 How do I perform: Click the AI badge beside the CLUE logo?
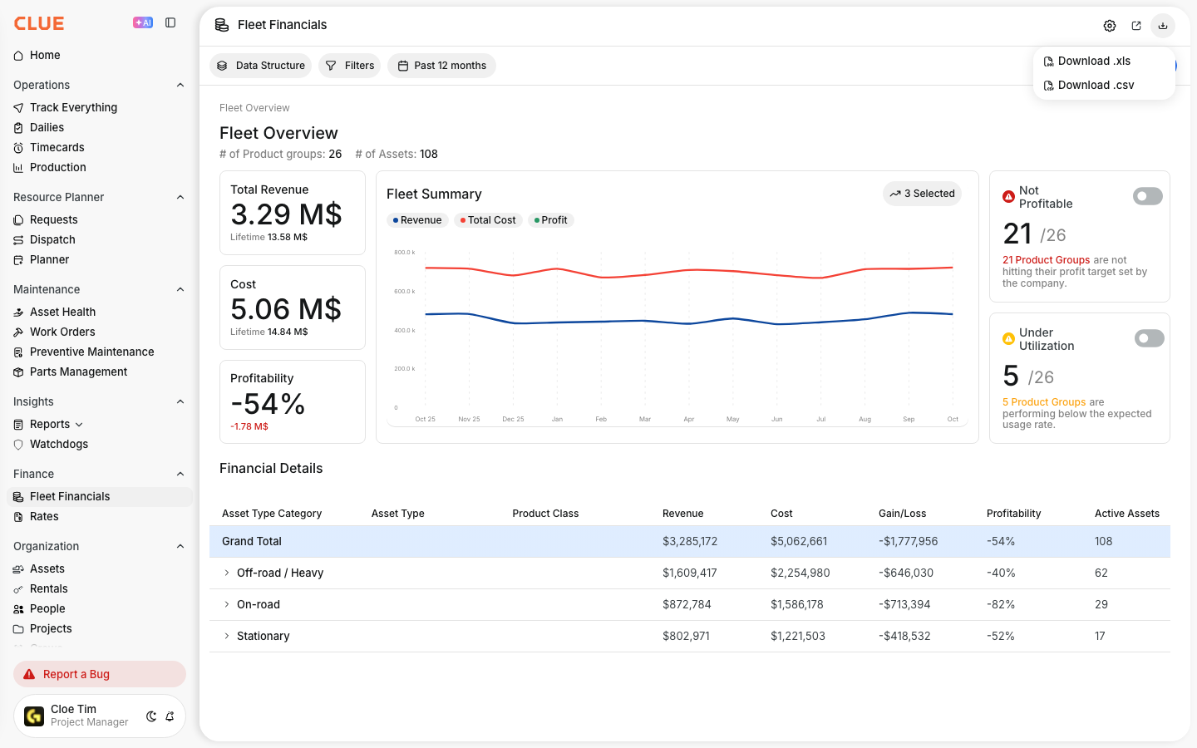[x=143, y=22]
